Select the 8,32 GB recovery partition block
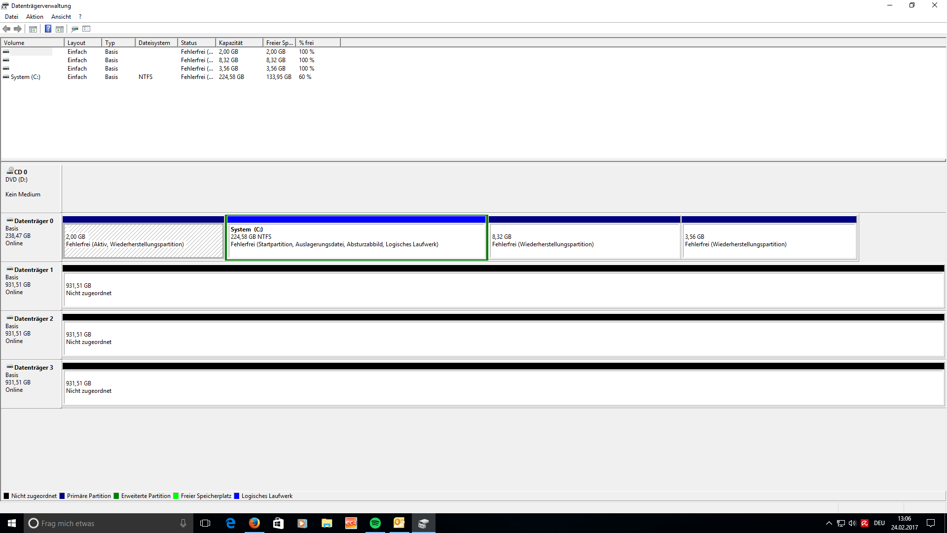947x533 pixels. click(584, 240)
